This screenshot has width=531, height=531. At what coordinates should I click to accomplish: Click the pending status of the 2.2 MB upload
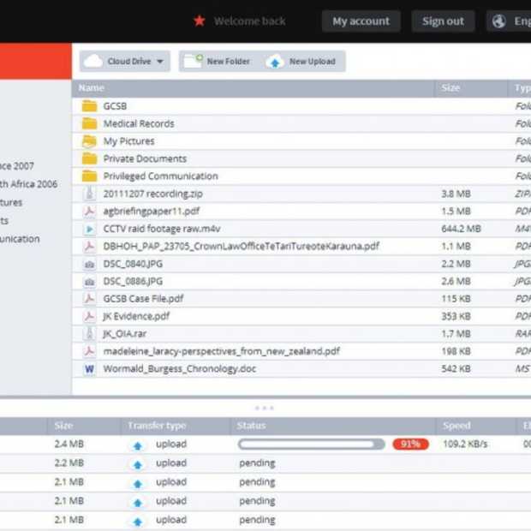point(257,463)
